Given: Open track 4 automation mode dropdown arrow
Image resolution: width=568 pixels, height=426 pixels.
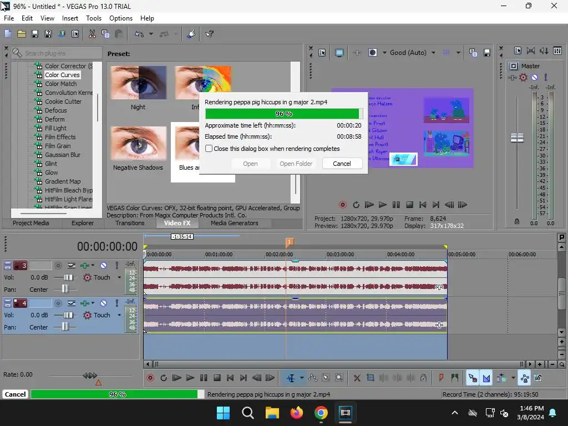Looking at the screenshot, I should [119, 315].
